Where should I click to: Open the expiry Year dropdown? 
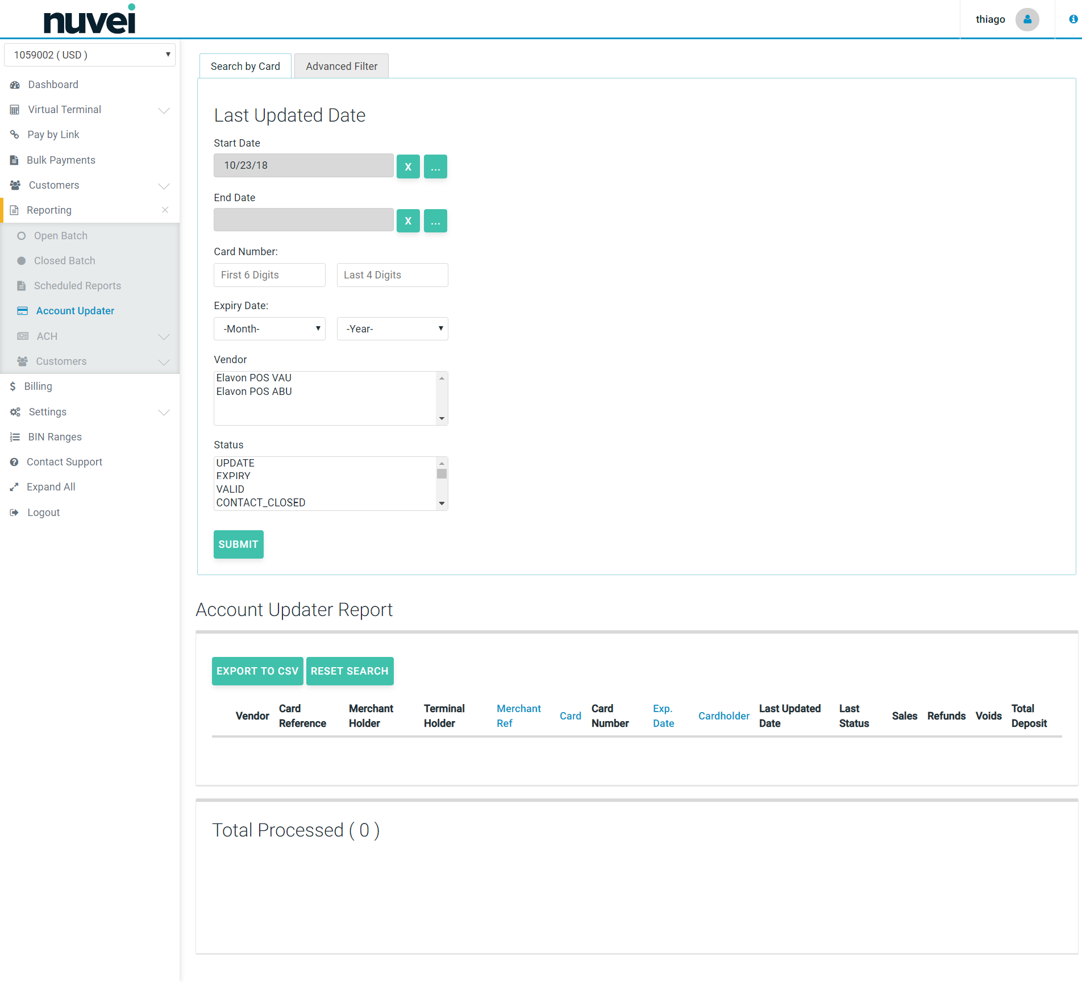pyautogui.click(x=392, y=329)
